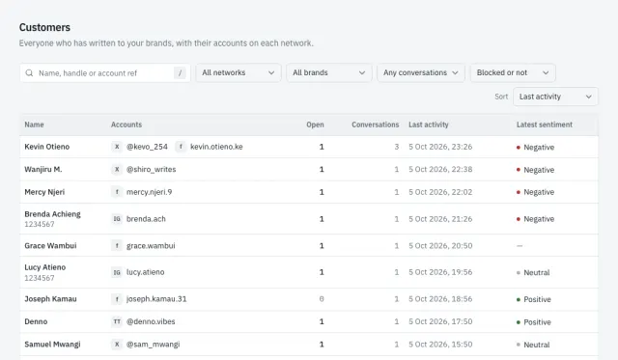Expand the Any conversations filter
This screenshot has height=360, width=618.
click(x=421, y=72)
